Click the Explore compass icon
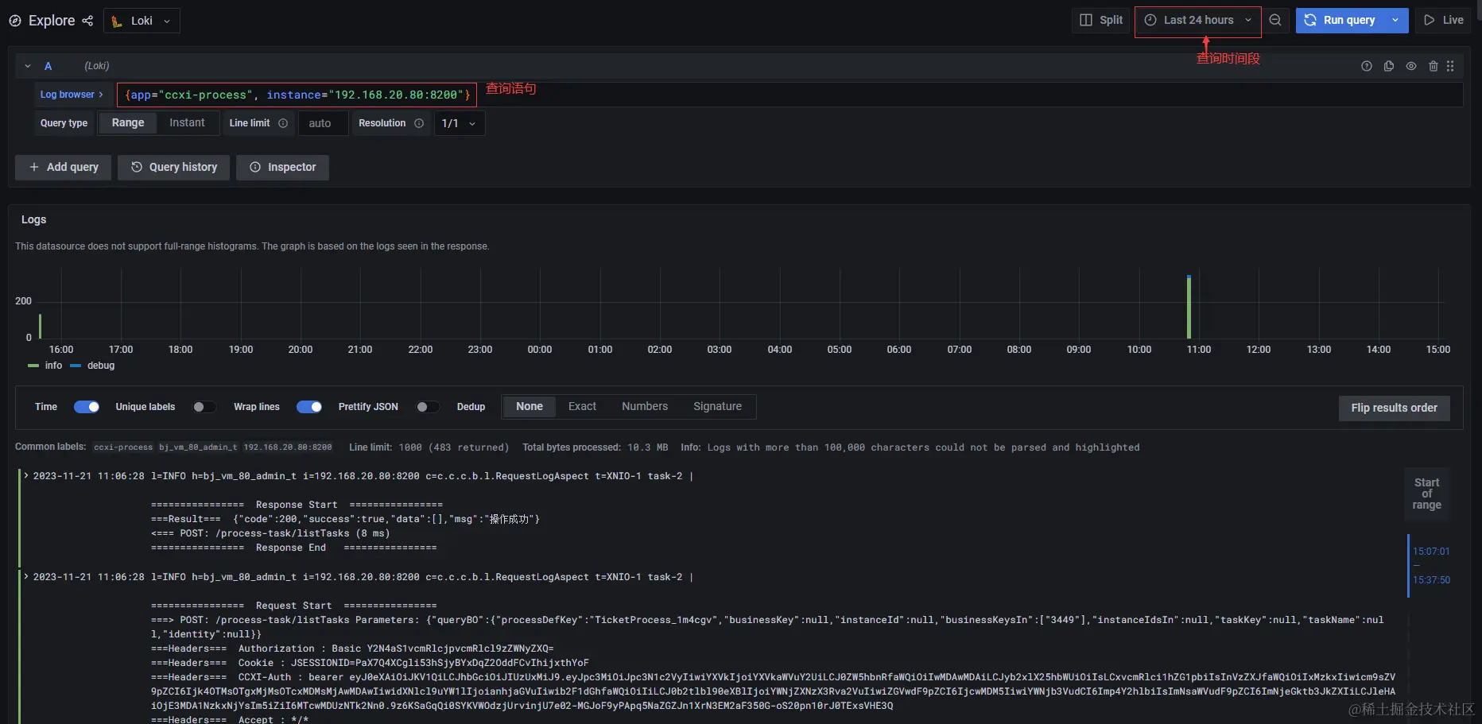 point(15,21)
